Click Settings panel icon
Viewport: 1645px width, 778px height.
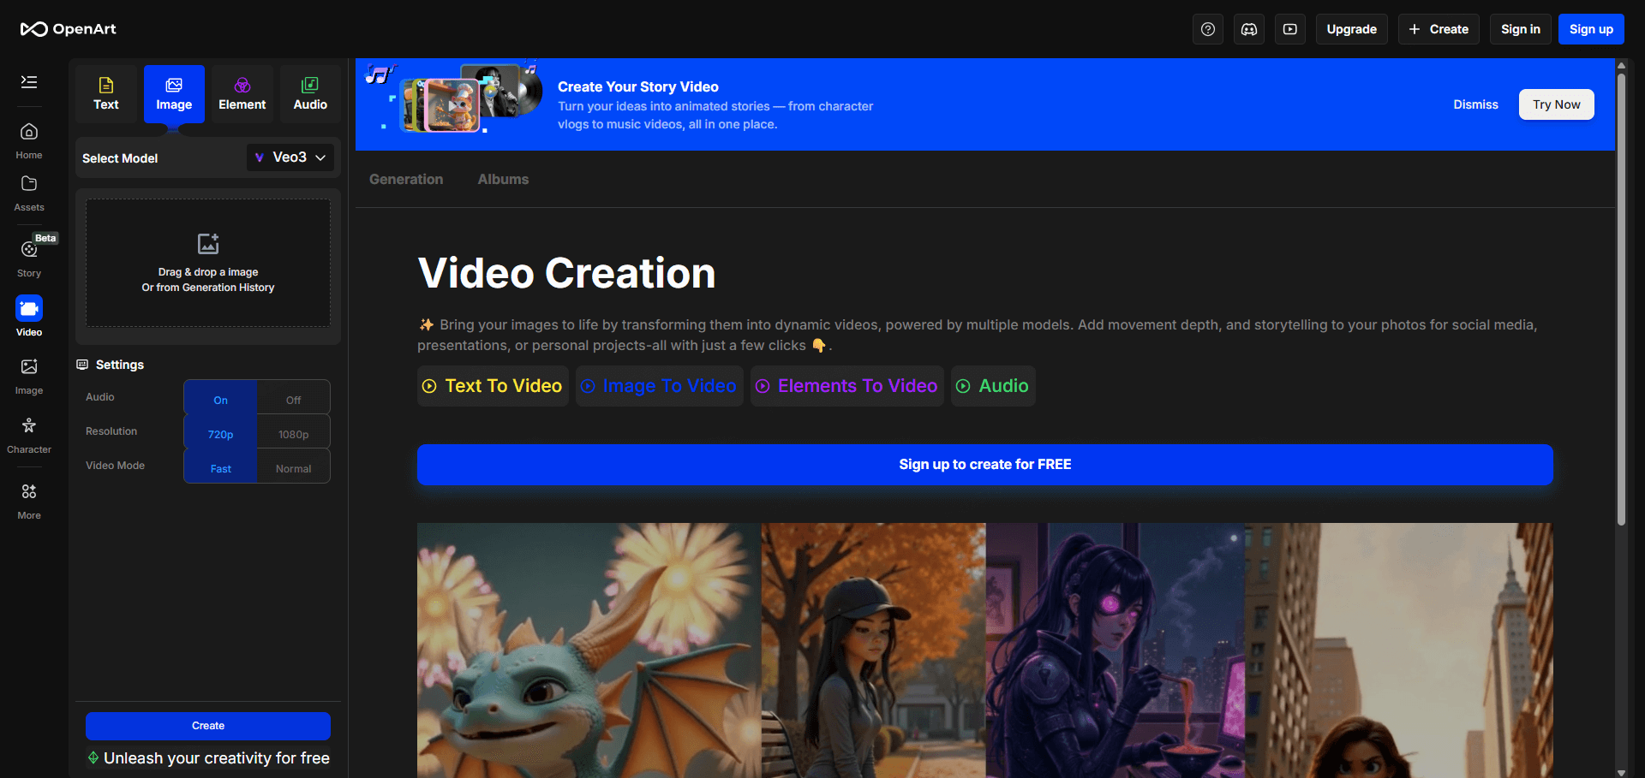click(82, 365)
